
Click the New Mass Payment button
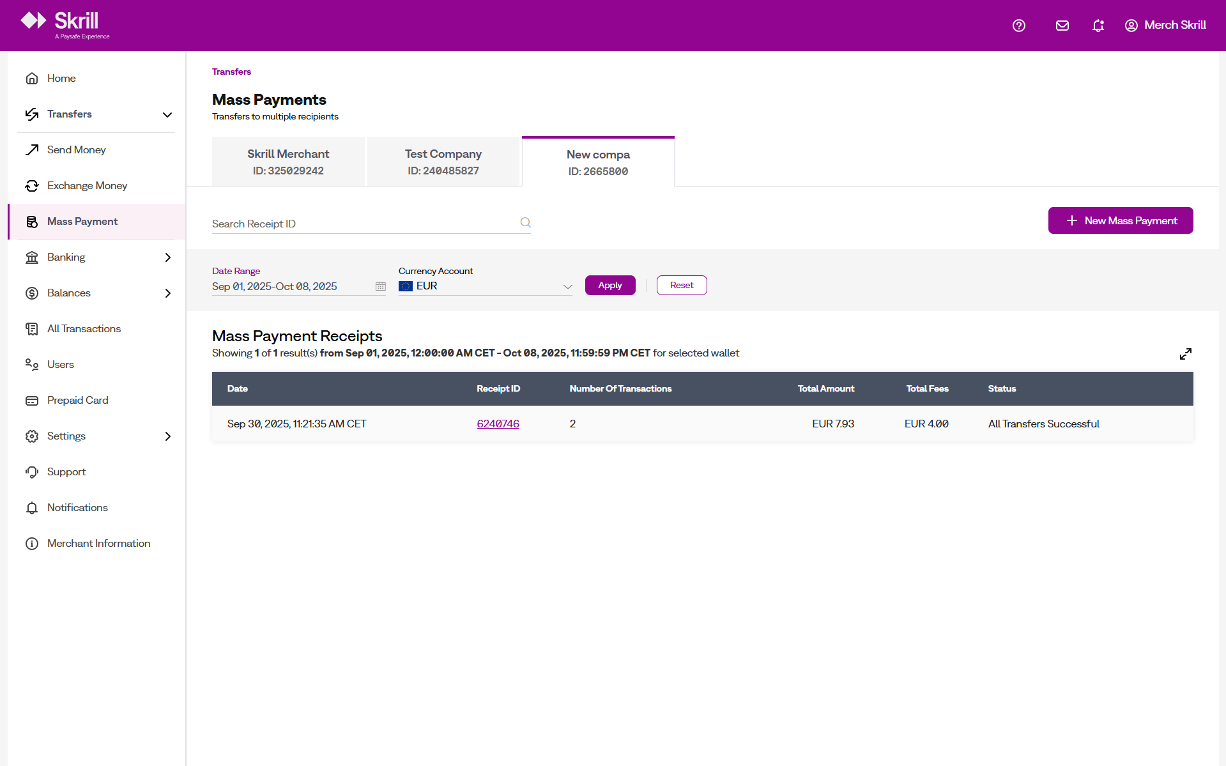tap(1120, 220)
